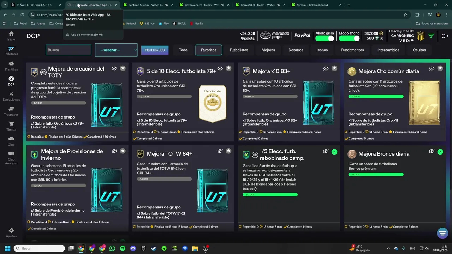Select the Futbolistas filter tab

239,50
